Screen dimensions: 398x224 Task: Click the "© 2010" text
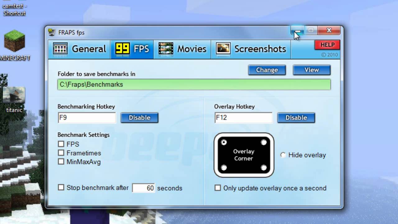pyautogui.click(x=330, y=55)
